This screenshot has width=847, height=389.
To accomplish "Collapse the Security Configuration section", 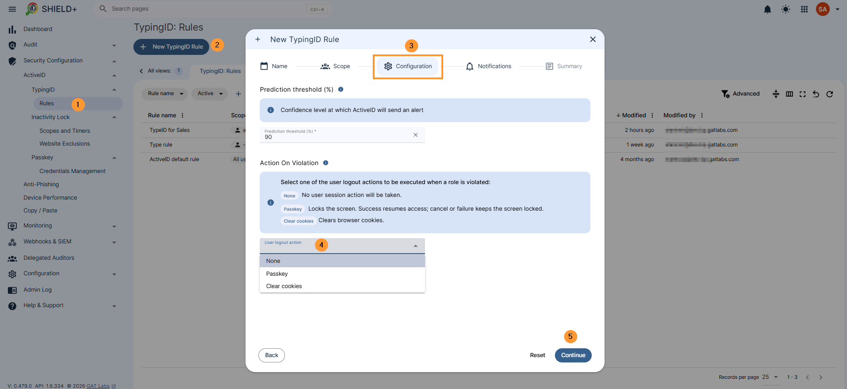I will click(x=114, y=61).
